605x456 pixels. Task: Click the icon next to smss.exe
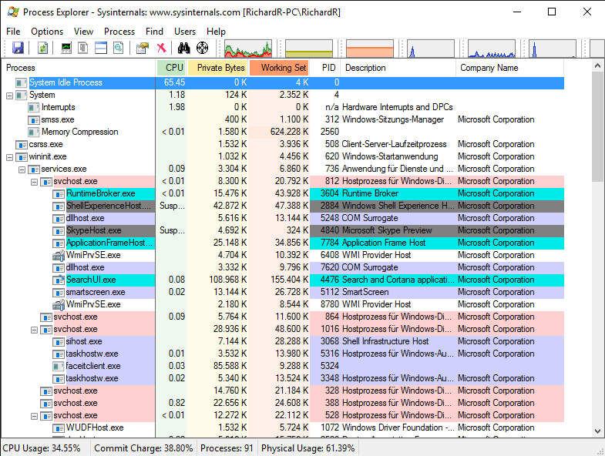click(x=34, y=120)
